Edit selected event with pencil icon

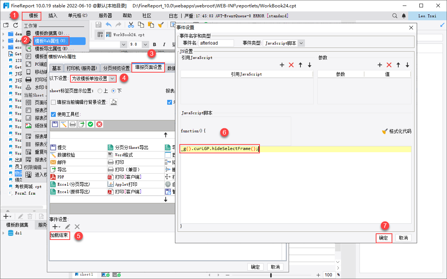click(x=68, y=227)
